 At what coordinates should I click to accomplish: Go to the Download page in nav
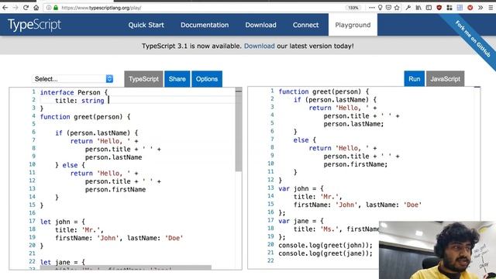260,25
